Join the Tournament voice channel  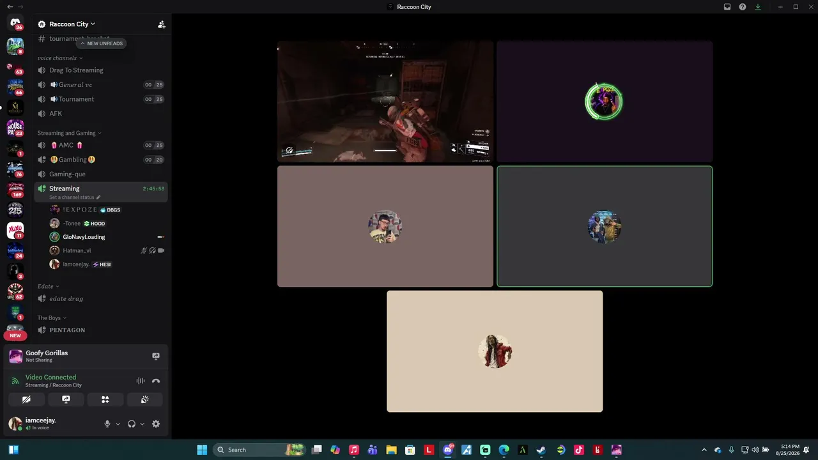pos(101,99)
